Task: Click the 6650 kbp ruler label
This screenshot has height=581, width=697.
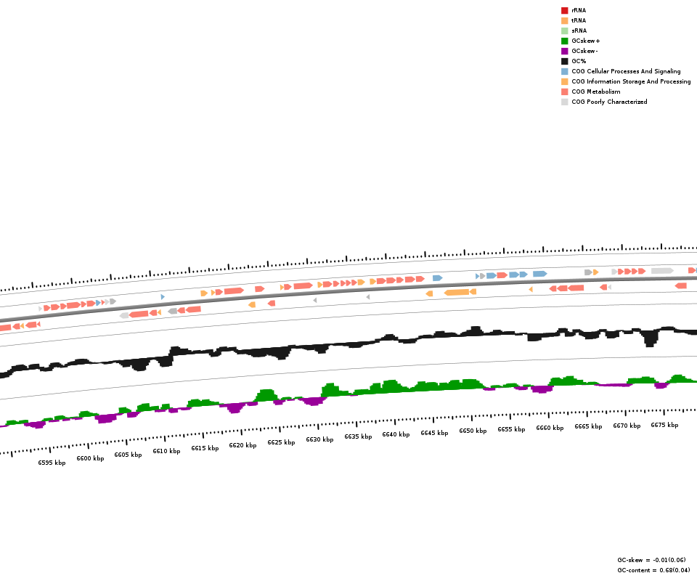Action: point(473,431)
